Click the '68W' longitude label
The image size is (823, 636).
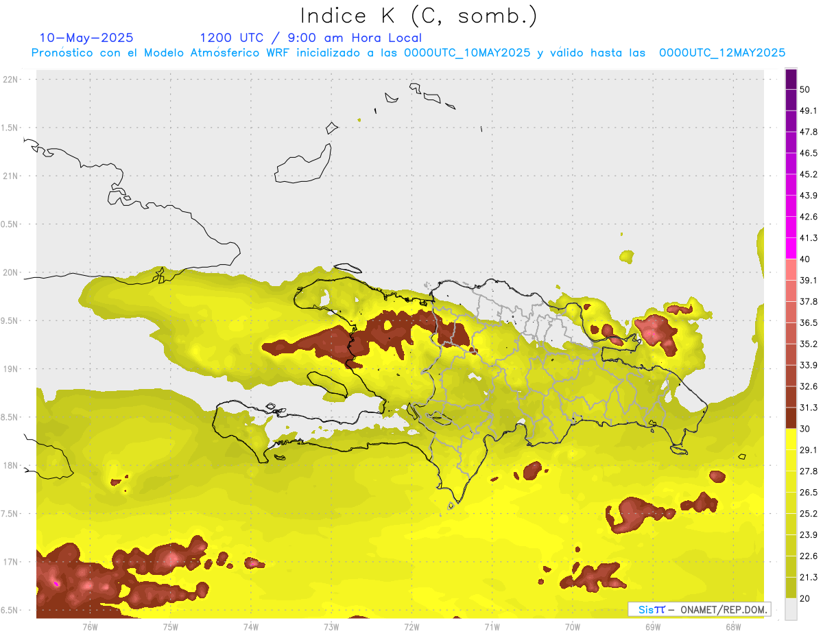[732, 627]
